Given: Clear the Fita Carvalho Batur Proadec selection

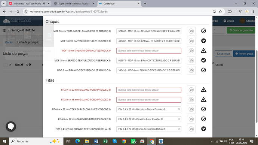Looking at the screenshot, I should (179, 119).
